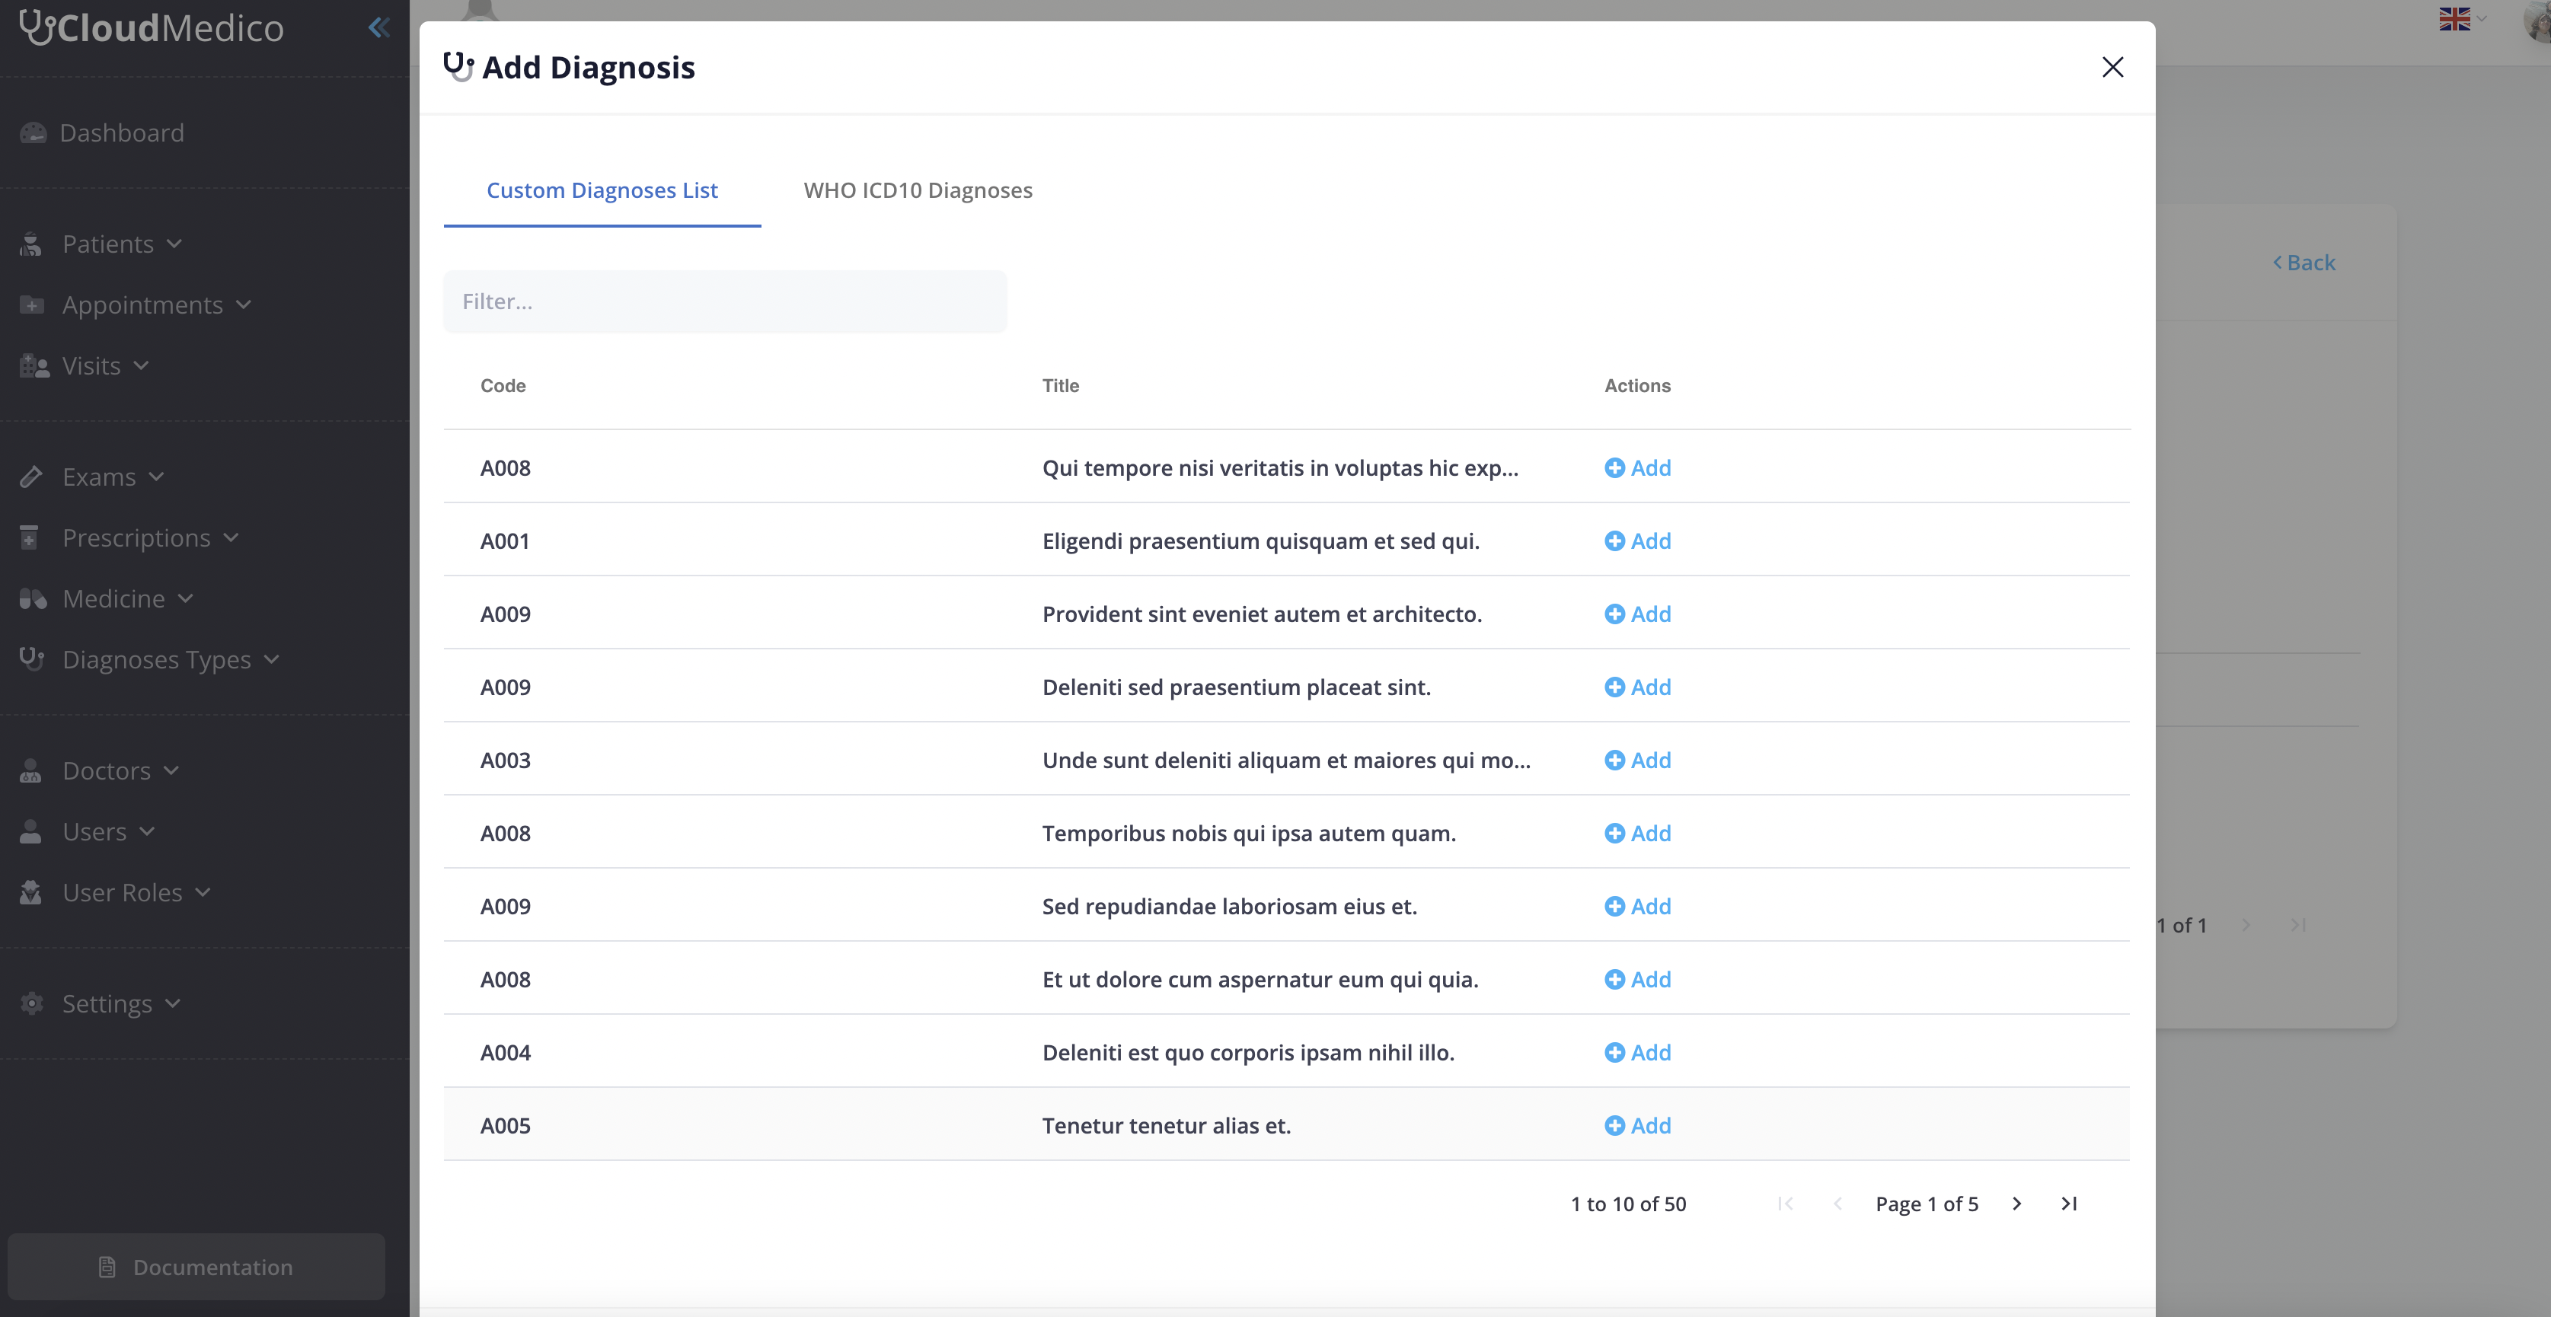Collapse the sidebar with the double-chevron icon

(x=378, y=27)
